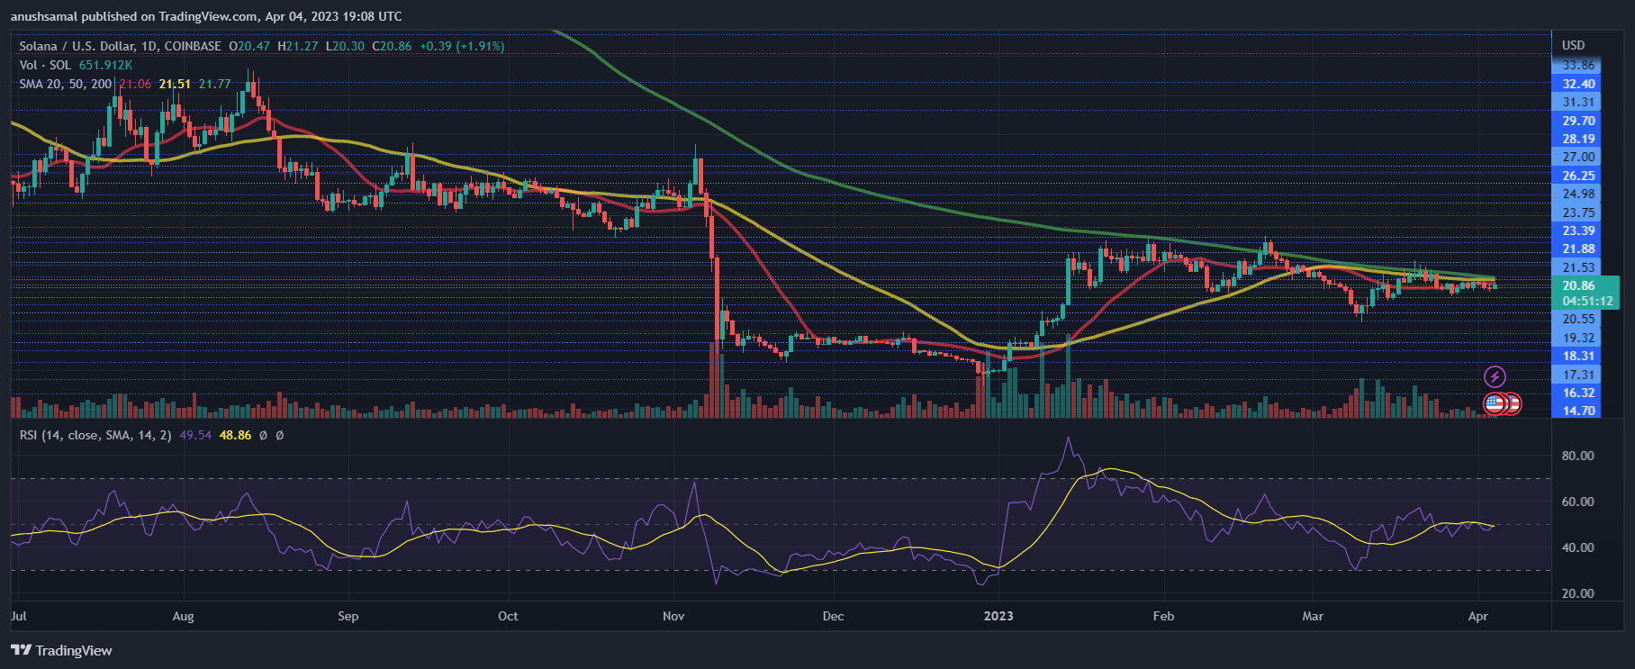Click the 2023 label on the time axis

(x=998, y=616)
